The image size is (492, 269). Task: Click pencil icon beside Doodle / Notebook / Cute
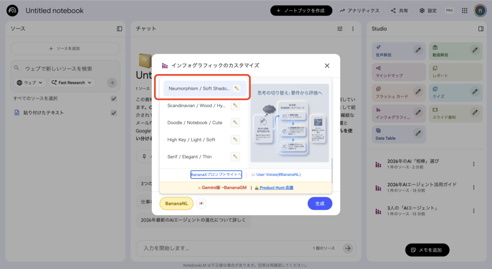pos(235,122)
